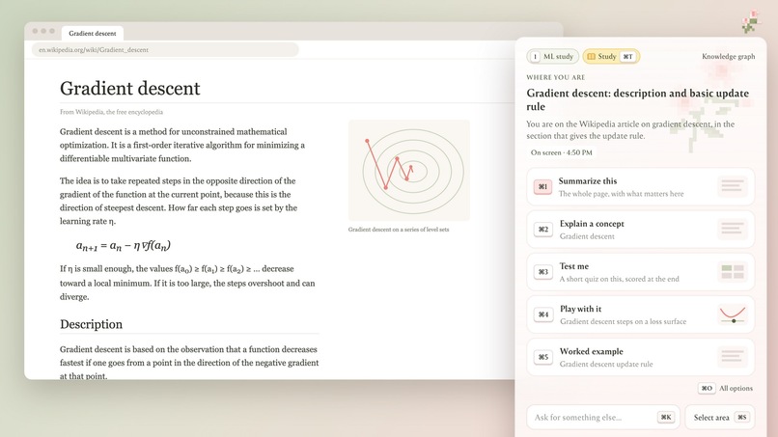Click the ⌘1 shortcut badge on Summarize this
The height and width of the screenshot is (437, 778).
click(542, 187)
